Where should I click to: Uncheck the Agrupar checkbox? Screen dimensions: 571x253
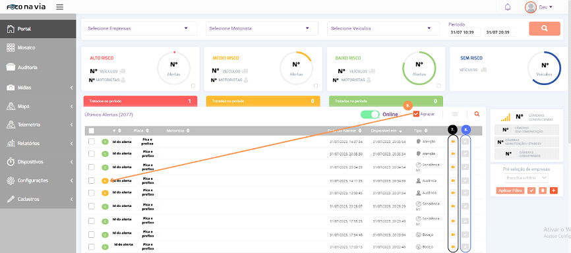[416, 114]
